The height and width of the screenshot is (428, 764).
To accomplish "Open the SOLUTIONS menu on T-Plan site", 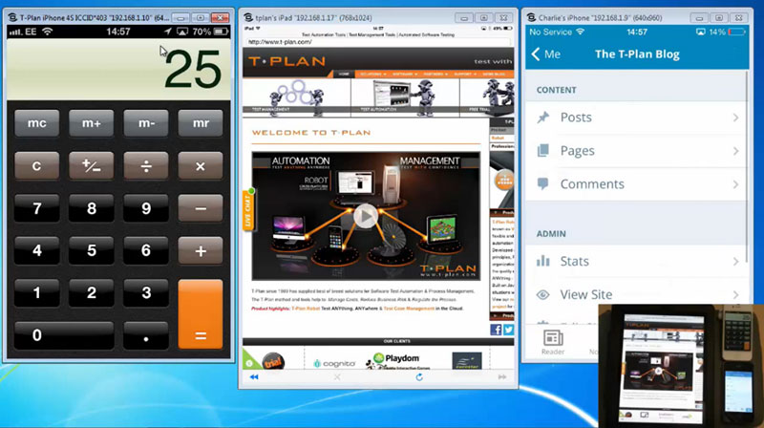I will tap(372, 75).
